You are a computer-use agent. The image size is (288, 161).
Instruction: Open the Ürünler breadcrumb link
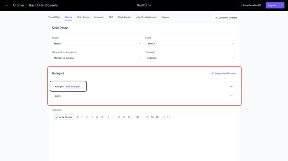click(18, 5)
